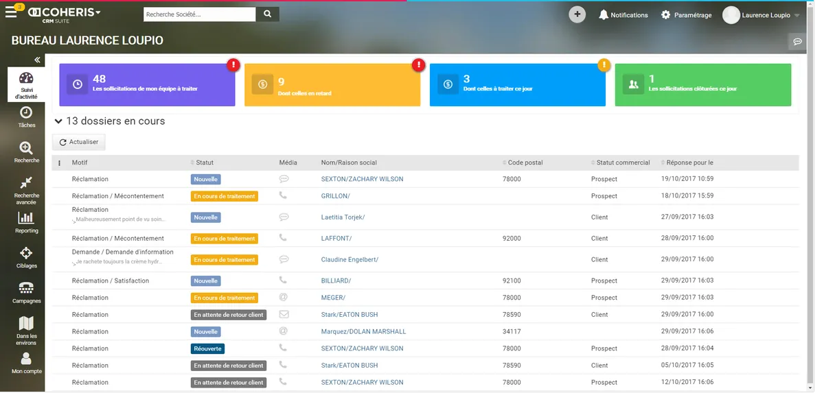Viewport: 824px width, 393px height.
Task: Click the phone media icon in BILLIARD row
Action: [x=283, y=280]
